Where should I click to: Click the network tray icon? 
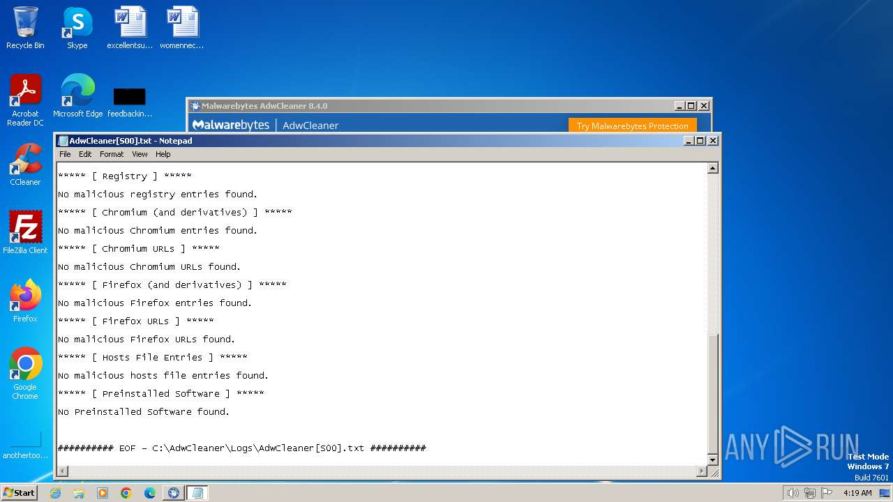click(x=810, y=493)
